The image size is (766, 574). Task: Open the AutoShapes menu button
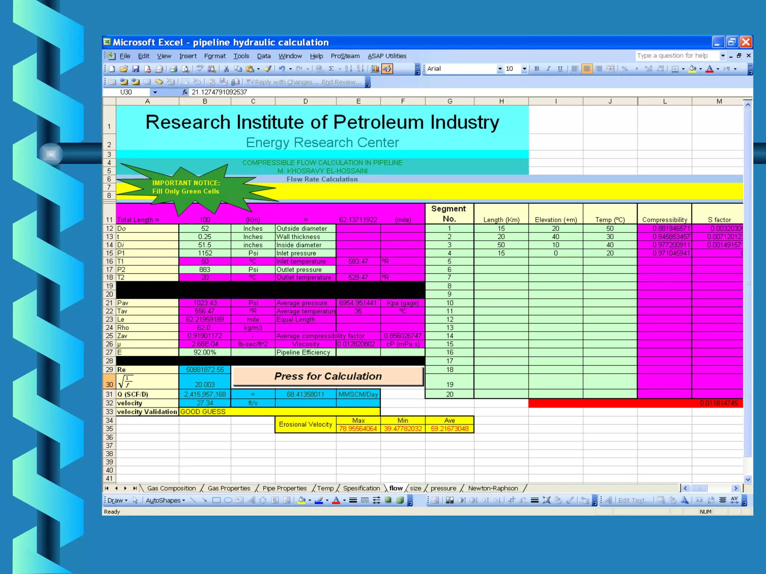click(165, 500)
